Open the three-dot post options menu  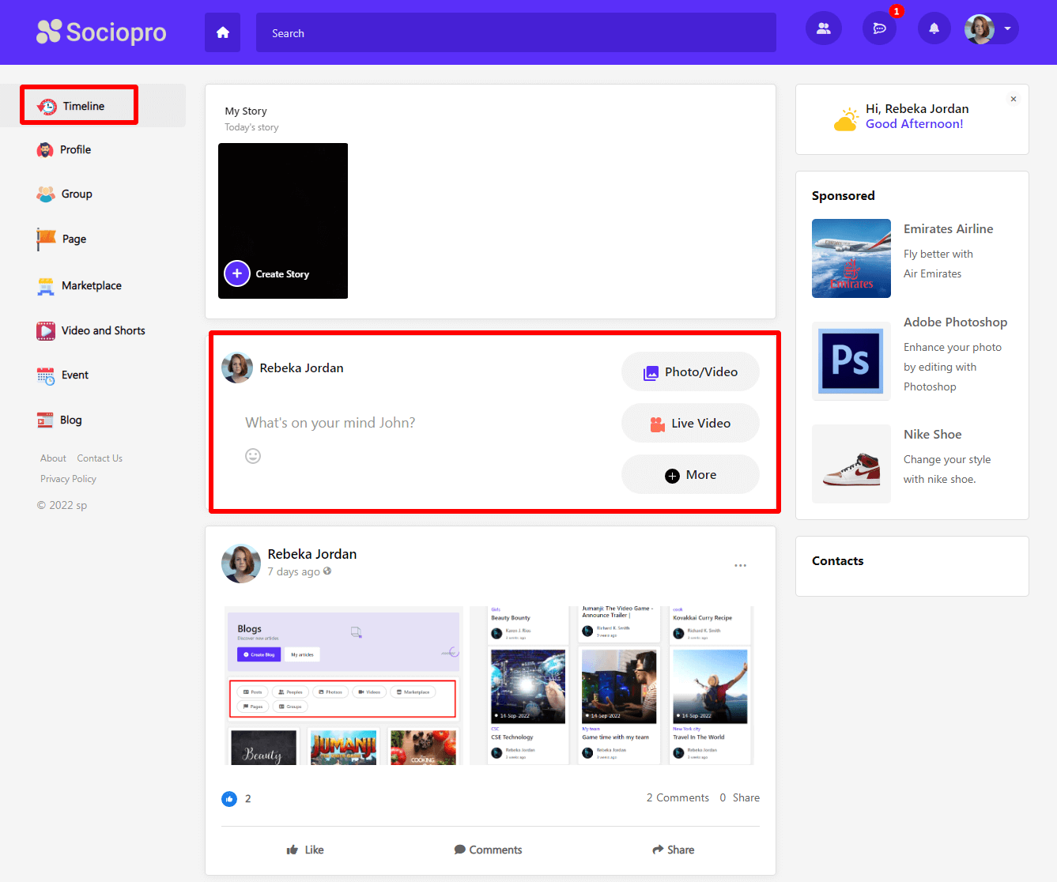[x=740, y=566]
